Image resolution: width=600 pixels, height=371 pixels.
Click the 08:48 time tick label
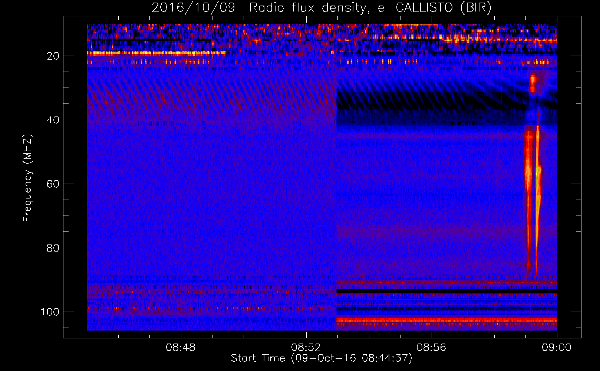(181, 348)
